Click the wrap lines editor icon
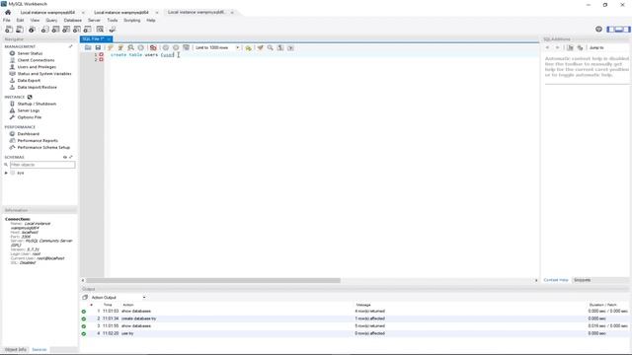 (290, 47)
